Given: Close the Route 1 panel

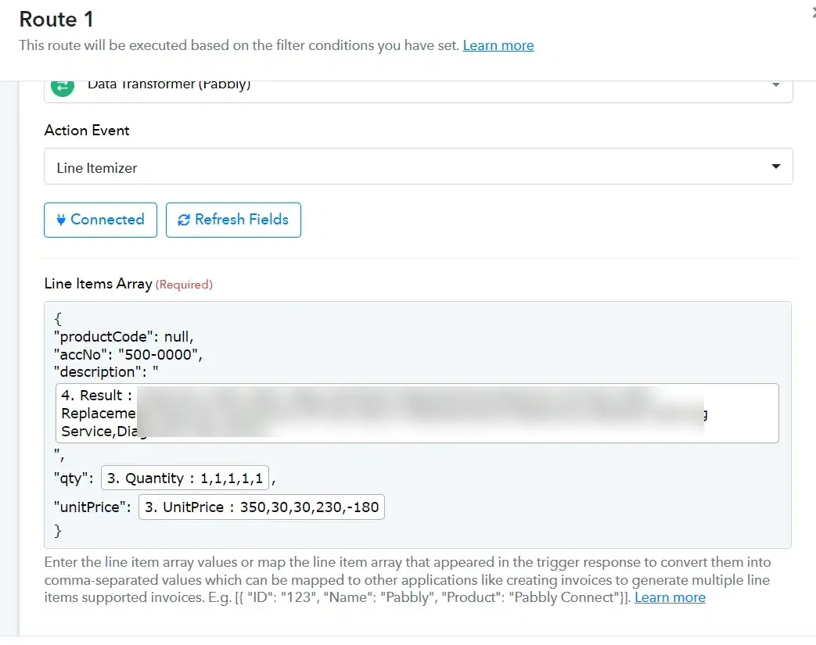Looking at the screenshot, I should click(x=814, y=13).
